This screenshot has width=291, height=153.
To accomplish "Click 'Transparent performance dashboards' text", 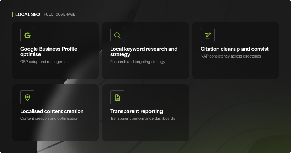I will (x=143, y=118).
